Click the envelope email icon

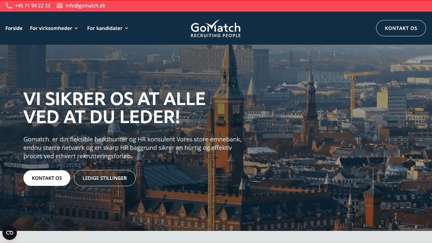60,6
